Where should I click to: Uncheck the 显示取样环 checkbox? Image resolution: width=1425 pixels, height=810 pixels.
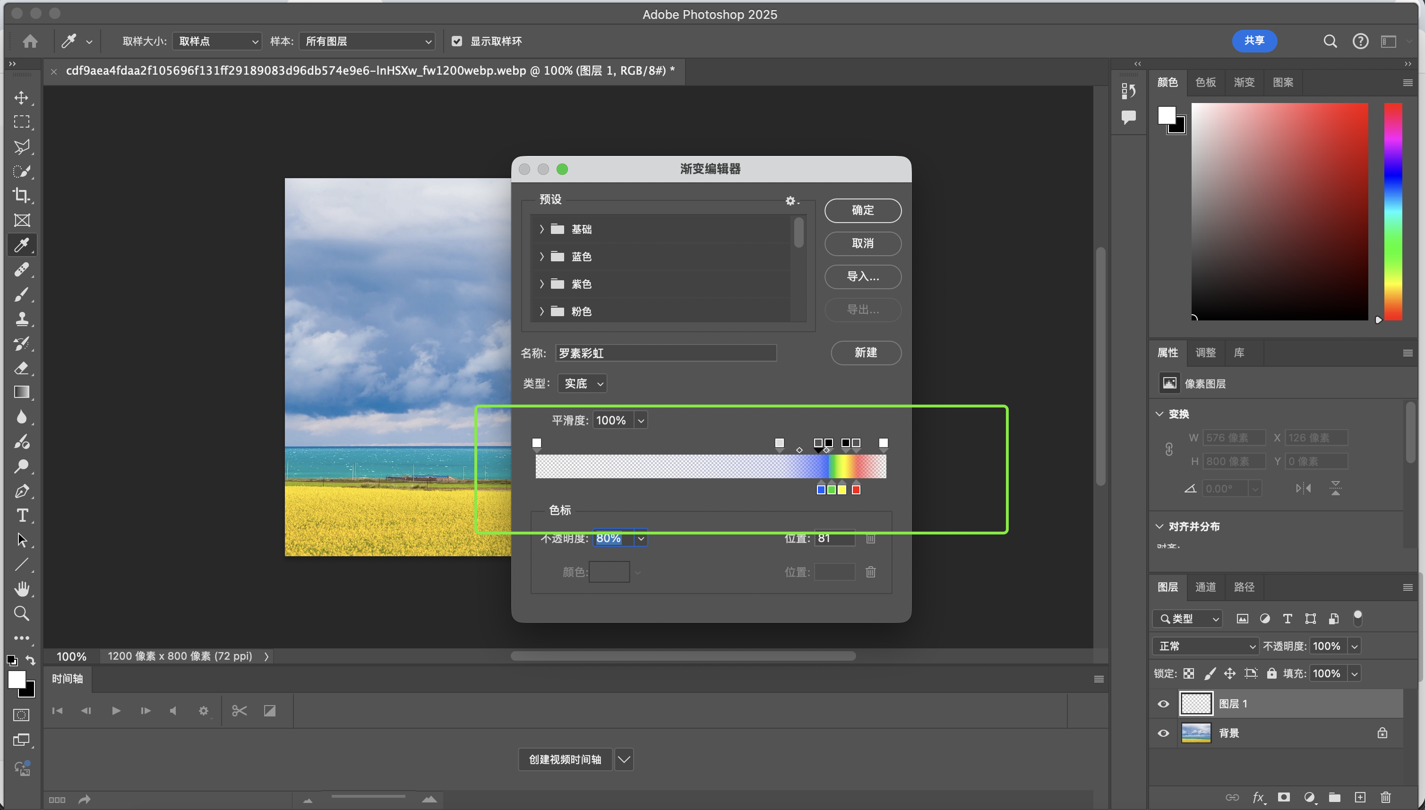click(456, 41)
